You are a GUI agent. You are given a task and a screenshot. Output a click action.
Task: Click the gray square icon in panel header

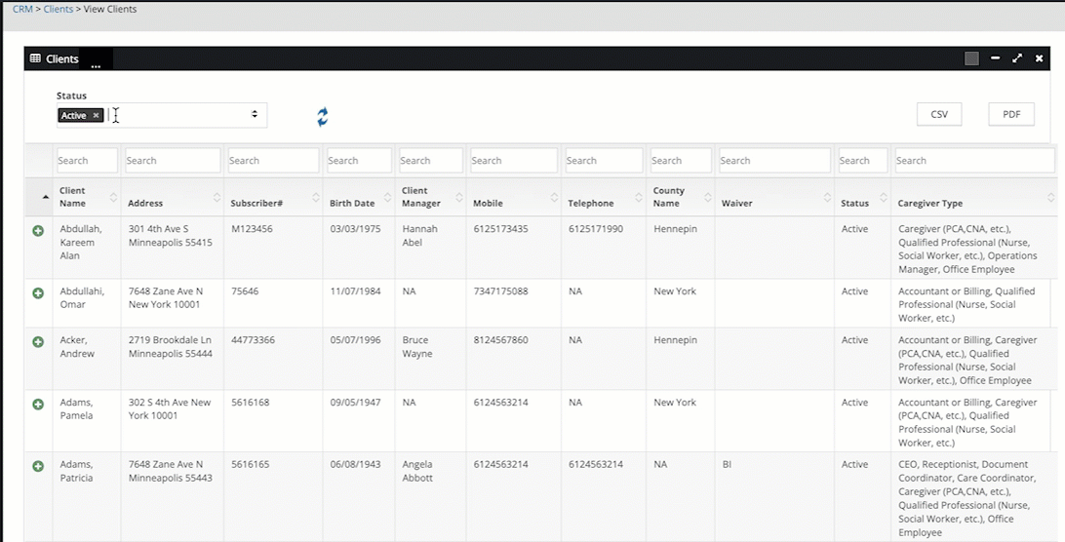tap(972, 58)
